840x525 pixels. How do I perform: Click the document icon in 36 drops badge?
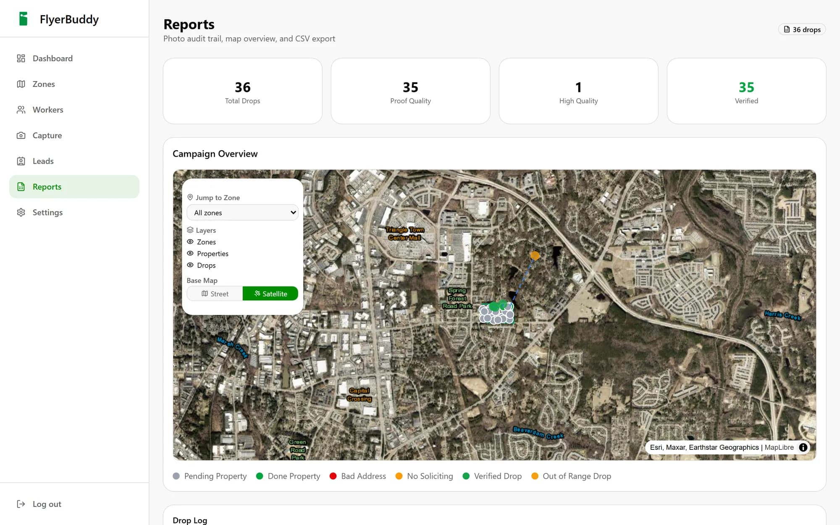(x=787, y=29)
